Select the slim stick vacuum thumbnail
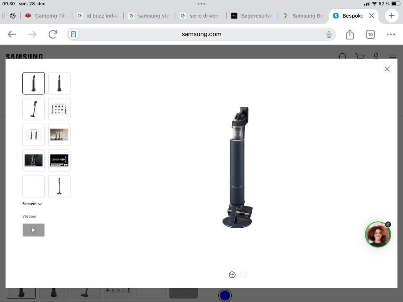The width and height of the screenshot is (403, 302). [x=59, y=186]
